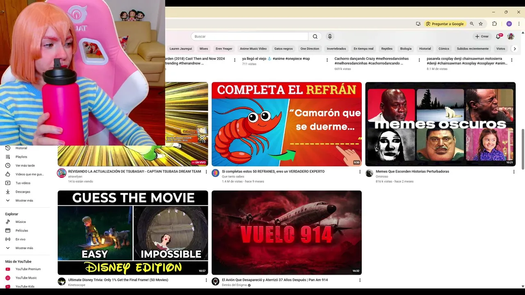Open memes oscuros video thumbnail
The image size is (525, 295).
tap(441, 124)
